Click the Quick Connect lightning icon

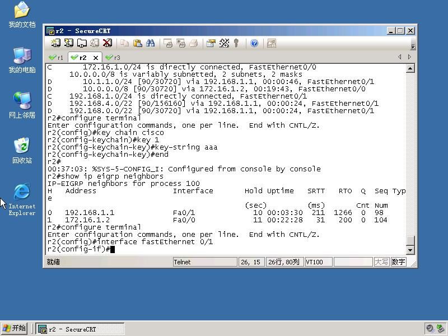click(68, 43)
